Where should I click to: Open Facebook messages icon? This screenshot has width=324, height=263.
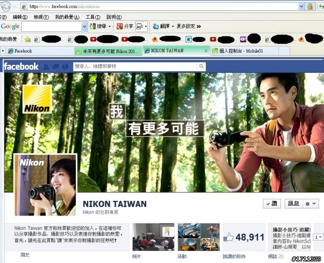pyautogui.click(x=56, y=67)
